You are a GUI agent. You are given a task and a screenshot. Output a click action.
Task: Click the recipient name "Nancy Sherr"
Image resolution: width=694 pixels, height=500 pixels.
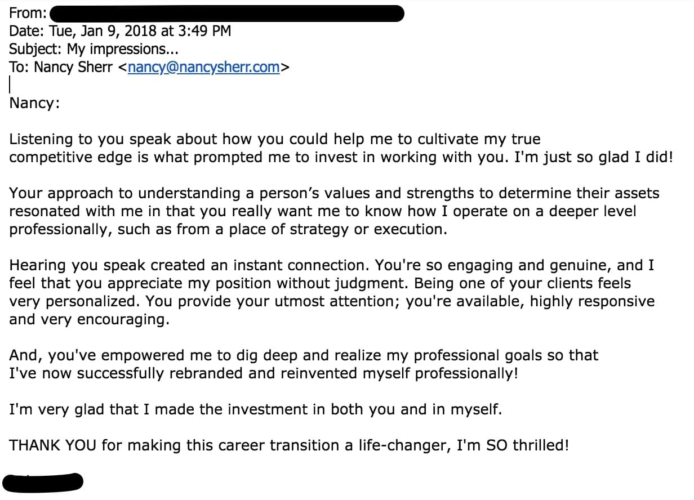73,67
